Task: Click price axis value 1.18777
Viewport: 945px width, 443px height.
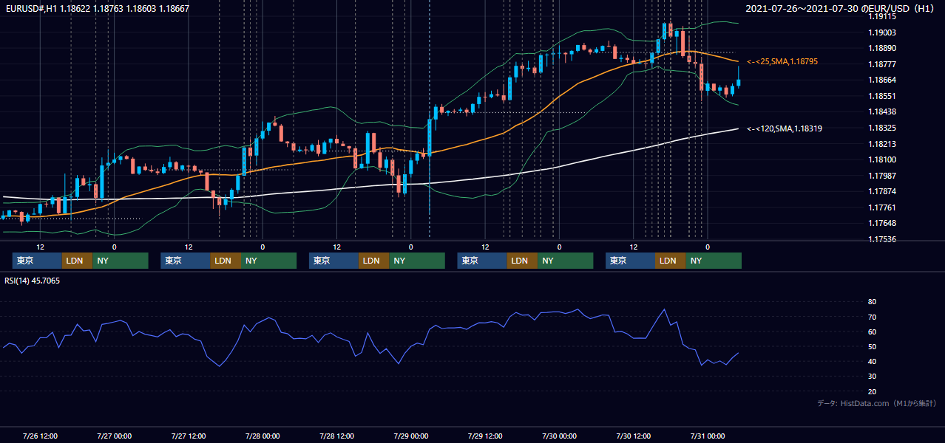Action: pos(882,64)
